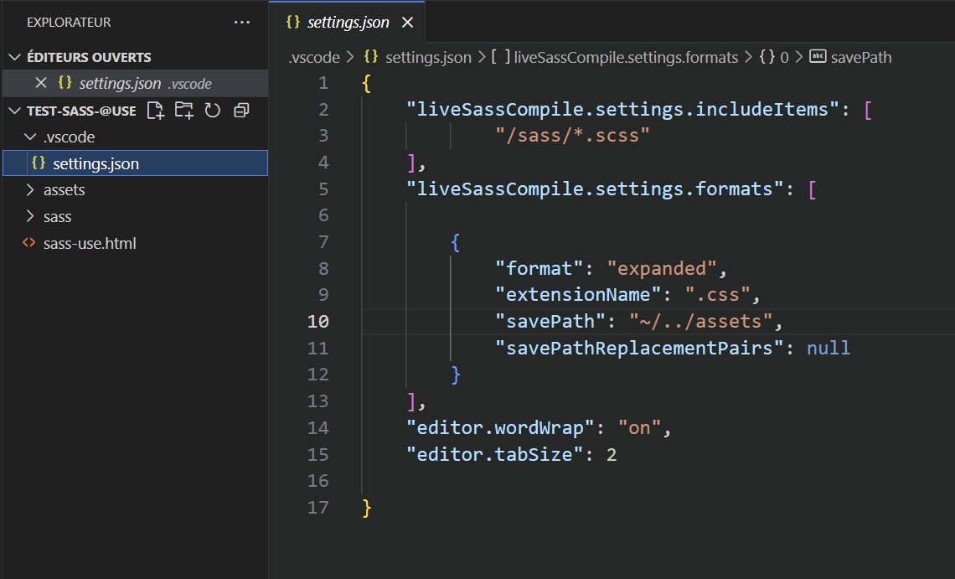Click line number 17 in the gutter

click(318, 507)
